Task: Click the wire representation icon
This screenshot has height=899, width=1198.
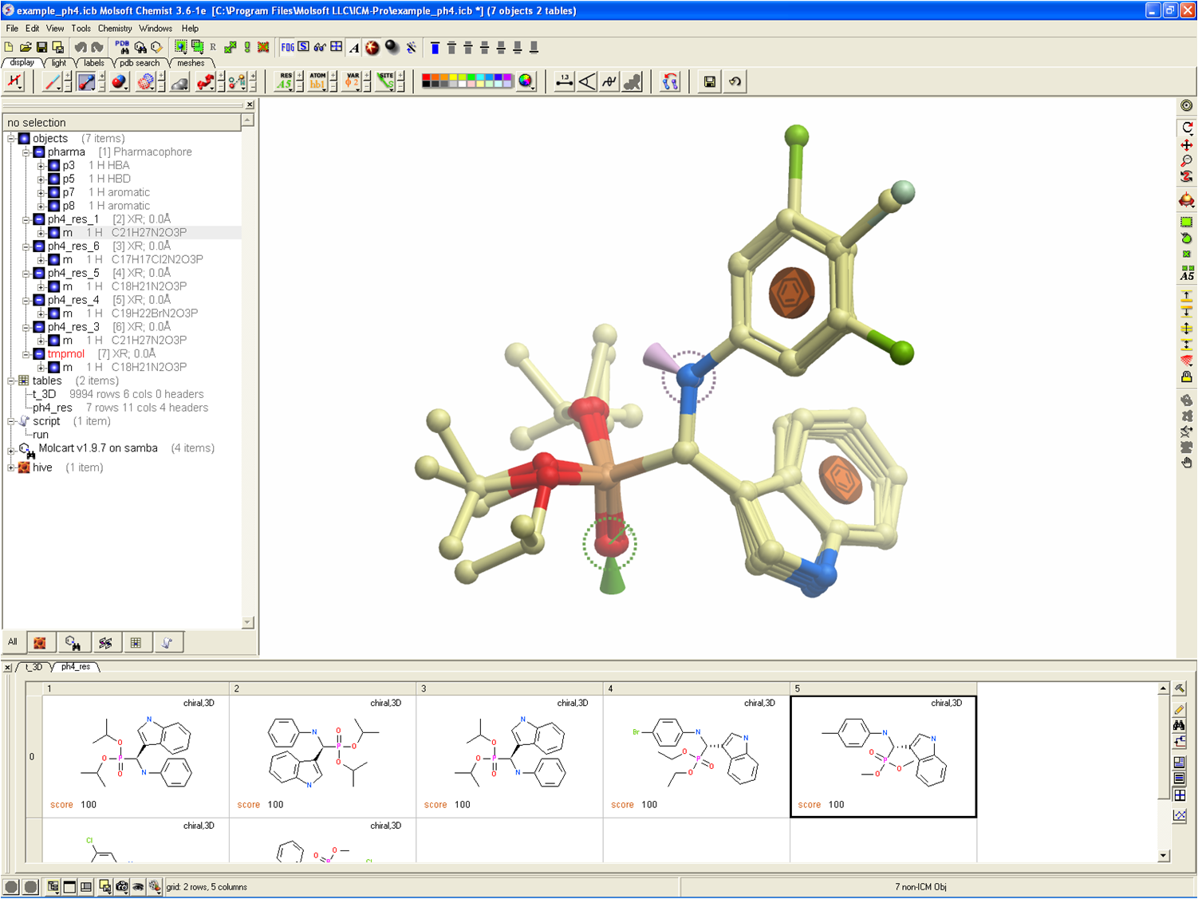Action: coord(52,81)
